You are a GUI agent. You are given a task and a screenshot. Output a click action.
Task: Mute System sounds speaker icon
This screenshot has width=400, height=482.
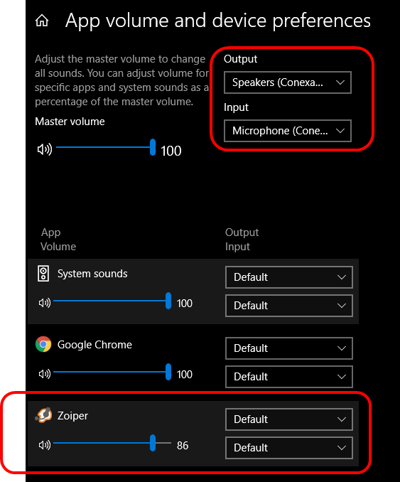pos(45,303)
